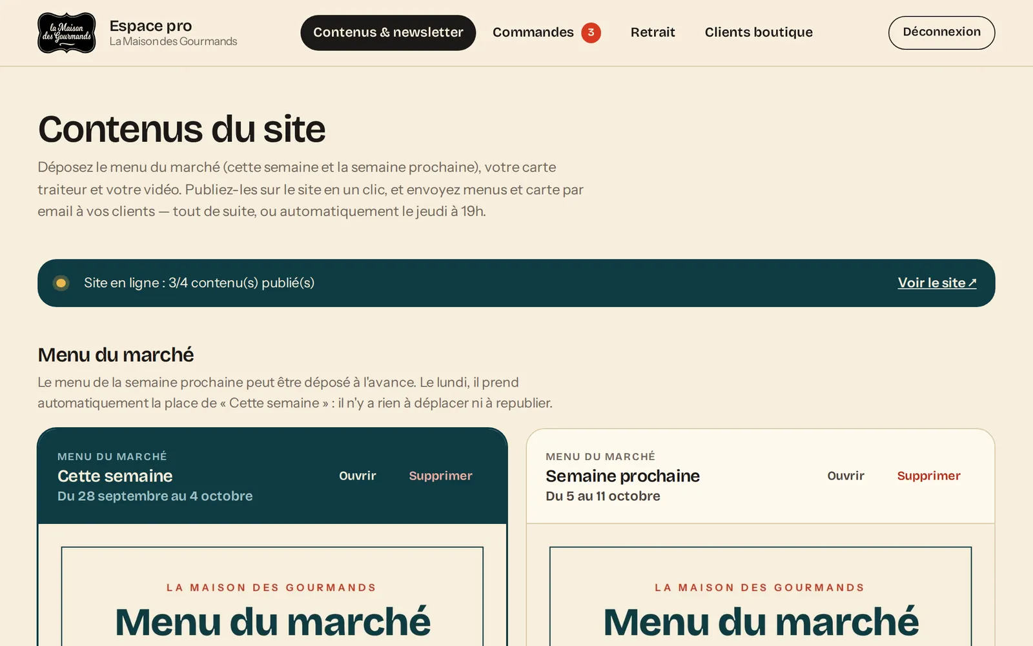Click the Espace pro title
This screenshot has height=646, width=1033.
pyautogui.click(x=150, y=26)
